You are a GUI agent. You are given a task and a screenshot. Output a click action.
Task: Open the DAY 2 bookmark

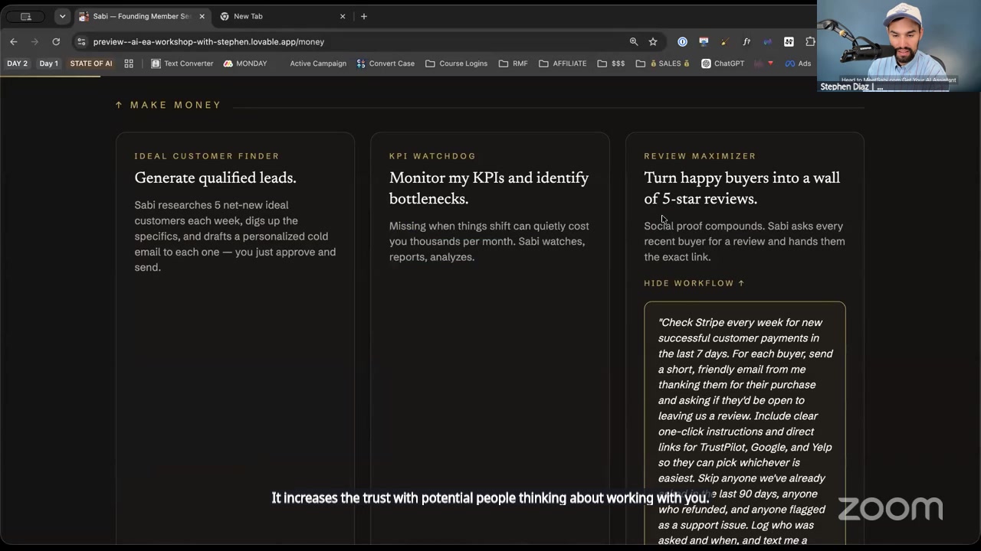[x=17, y=64]
